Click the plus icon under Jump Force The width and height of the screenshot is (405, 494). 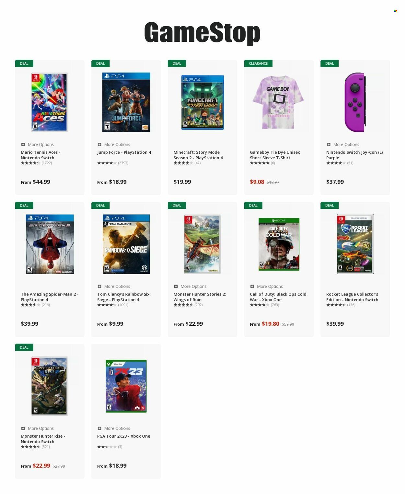(99, 144)
